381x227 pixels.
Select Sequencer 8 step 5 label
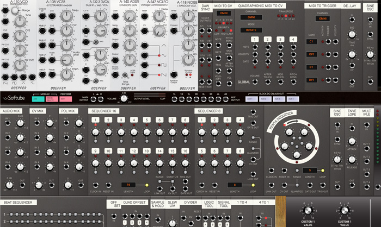pos(202,151)
